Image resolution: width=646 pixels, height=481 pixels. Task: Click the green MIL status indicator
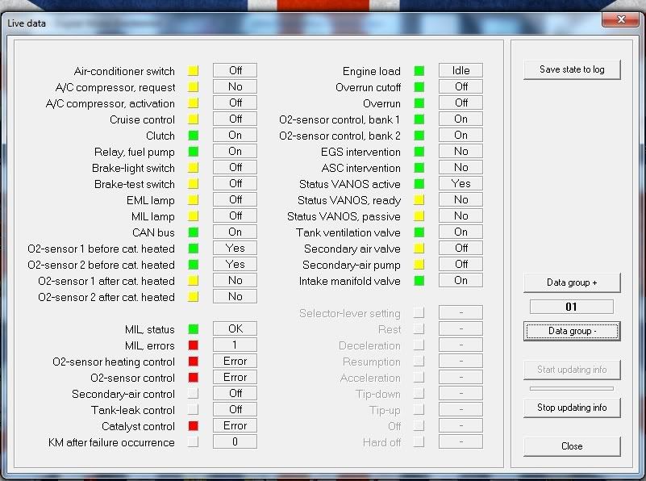[x=194, y=329]
